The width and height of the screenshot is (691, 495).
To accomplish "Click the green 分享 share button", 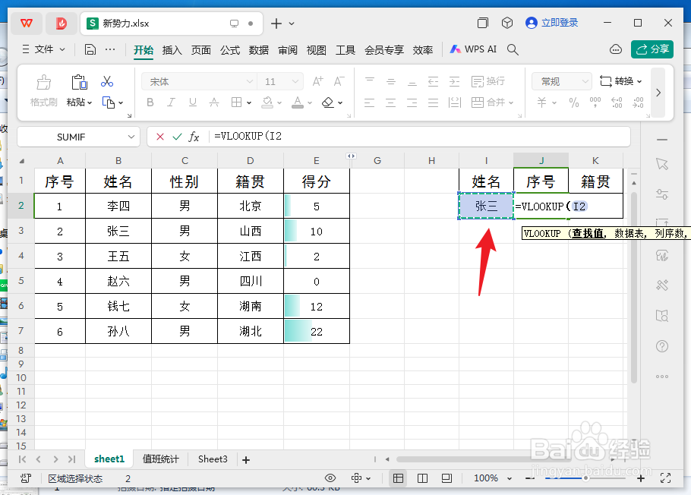I will click(x=652, y=48).
